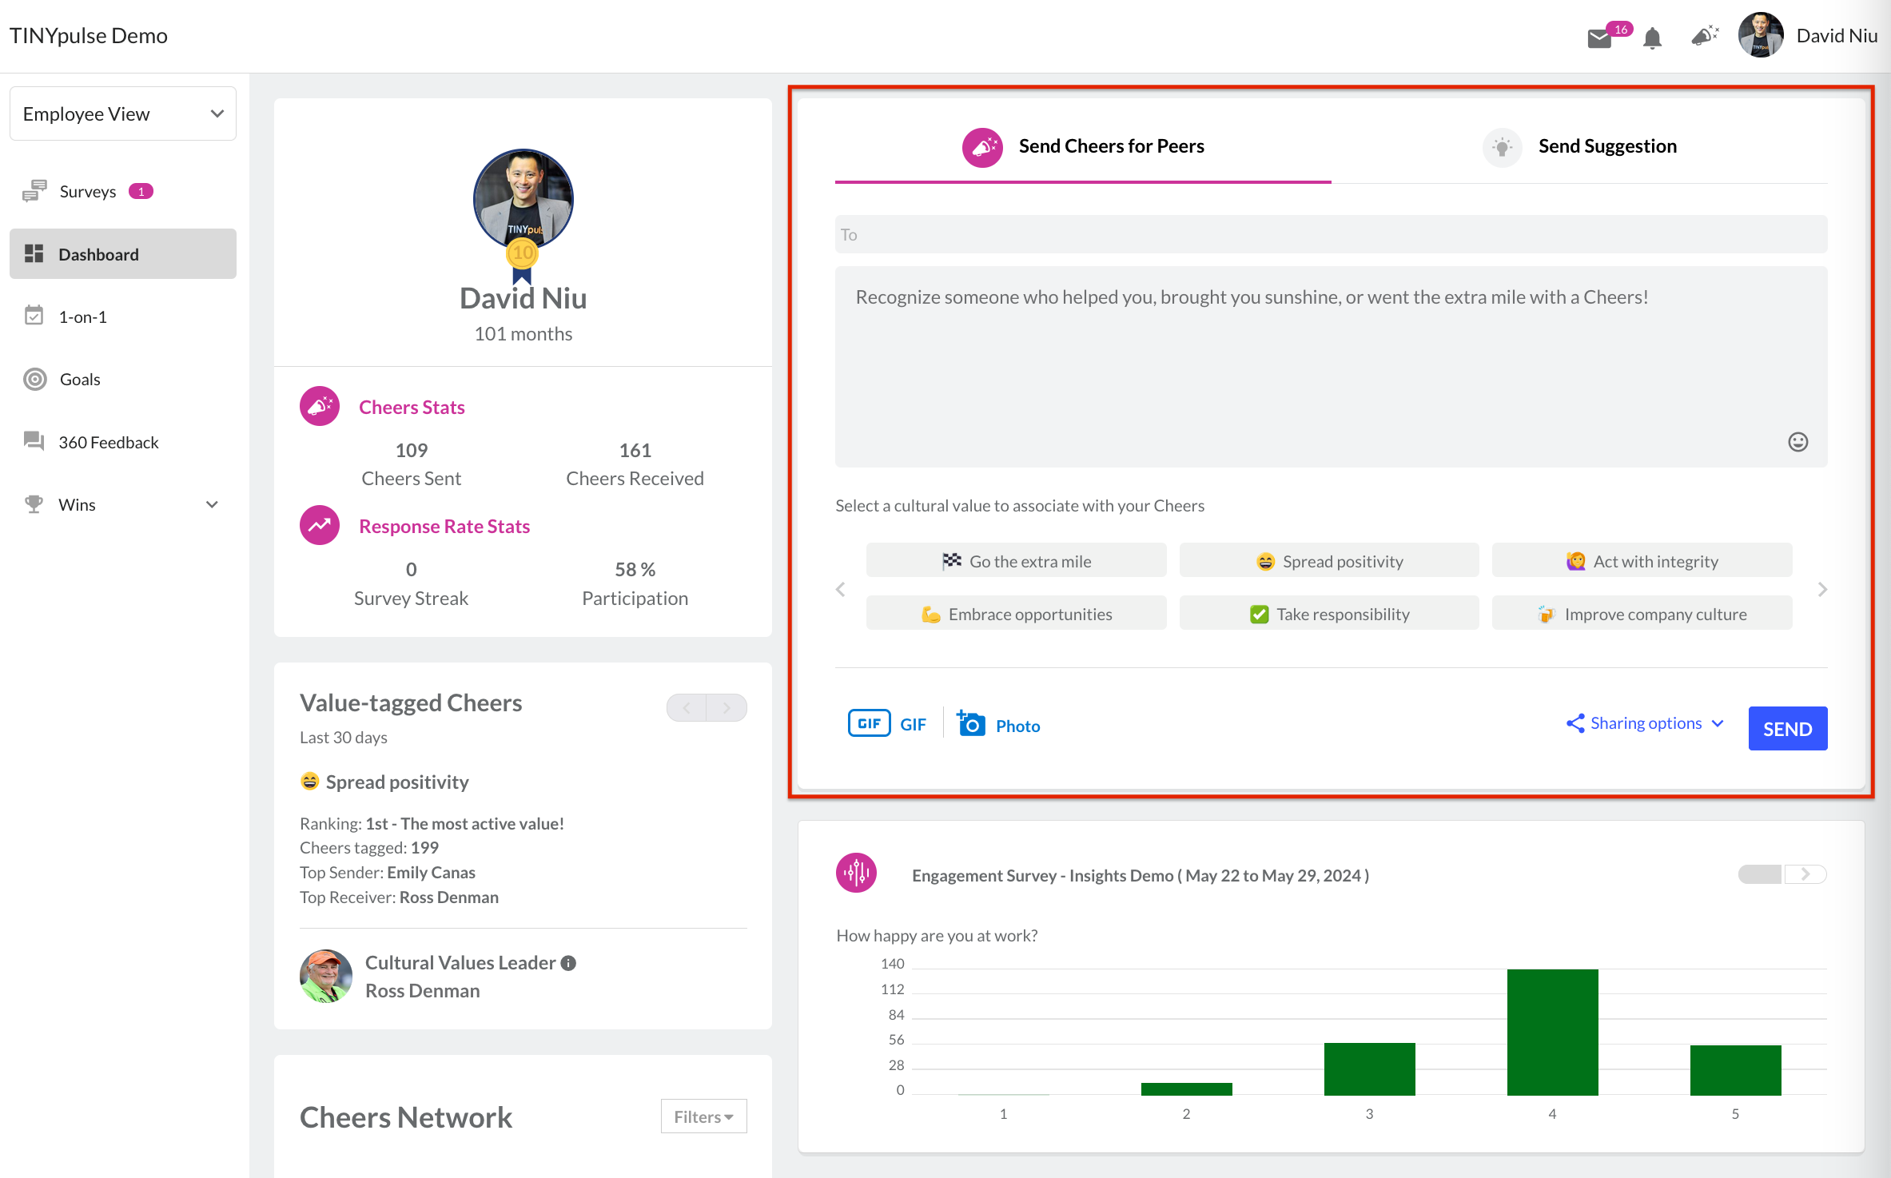Click the GIF icon
The height and width of the screenshot is (1178, 1891).
[870, 723]
